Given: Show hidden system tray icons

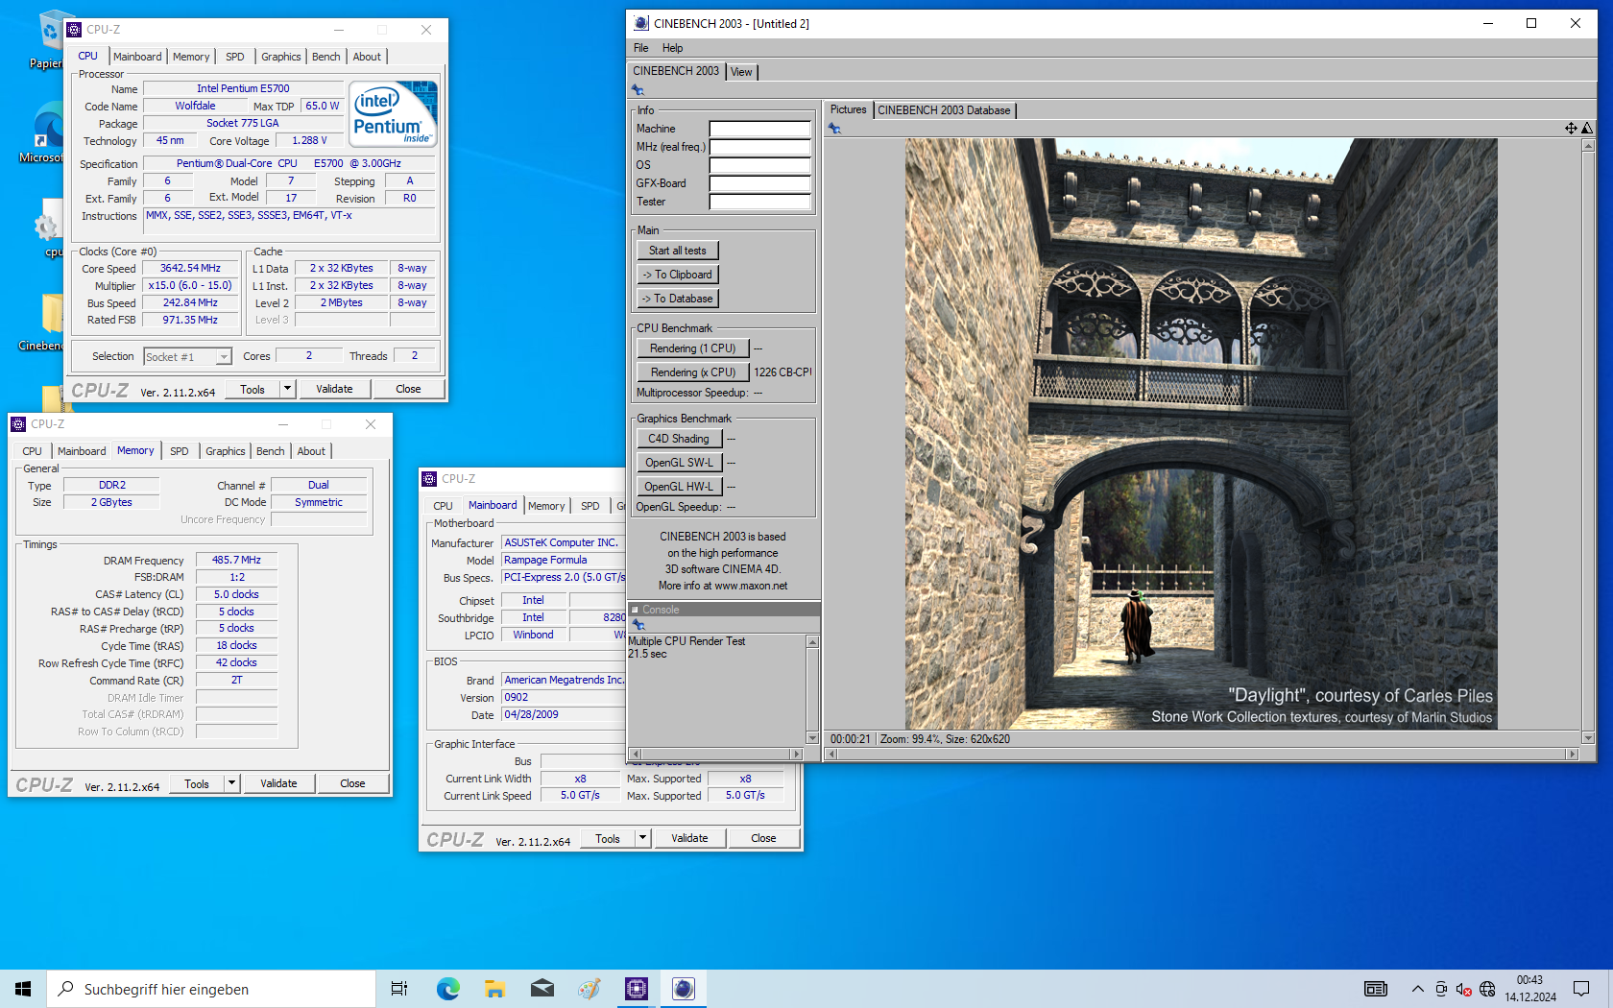Looking at the screenshot, I should pos(1417,989).
